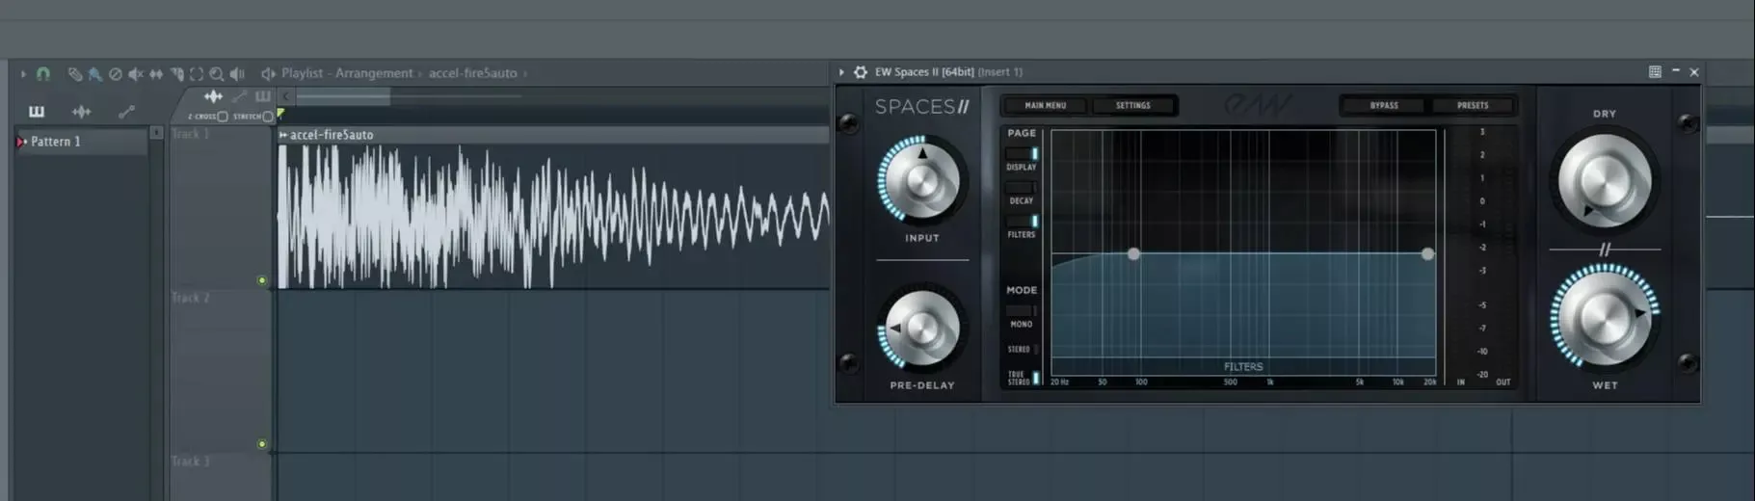Toggle the Track 1 mute LED
Viewport: 1755px width, 501px height.
point(262,280)
